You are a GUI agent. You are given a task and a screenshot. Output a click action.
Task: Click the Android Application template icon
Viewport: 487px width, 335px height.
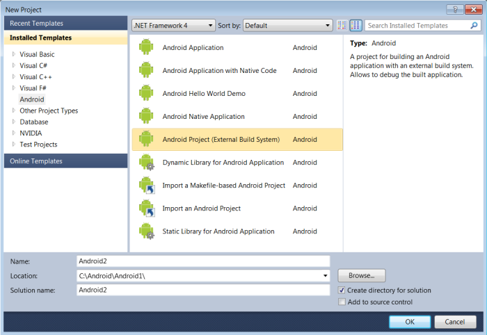[x=146, y=48]
